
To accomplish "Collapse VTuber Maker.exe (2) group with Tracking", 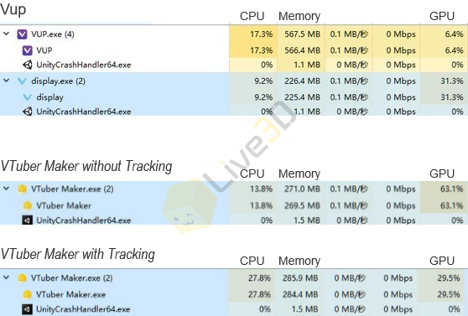I will tap(6, 277).
